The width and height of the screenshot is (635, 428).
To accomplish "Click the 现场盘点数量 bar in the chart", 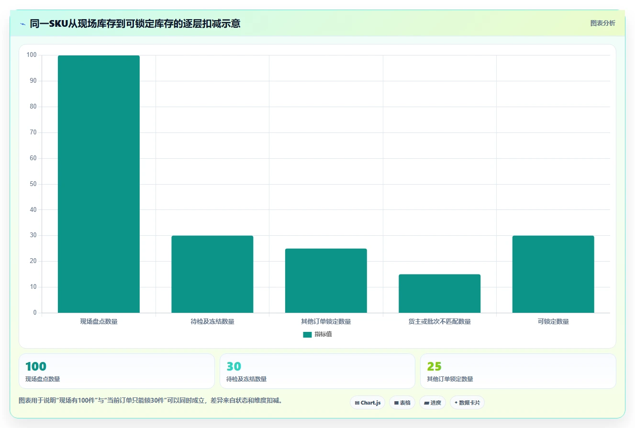I will 99,184.
